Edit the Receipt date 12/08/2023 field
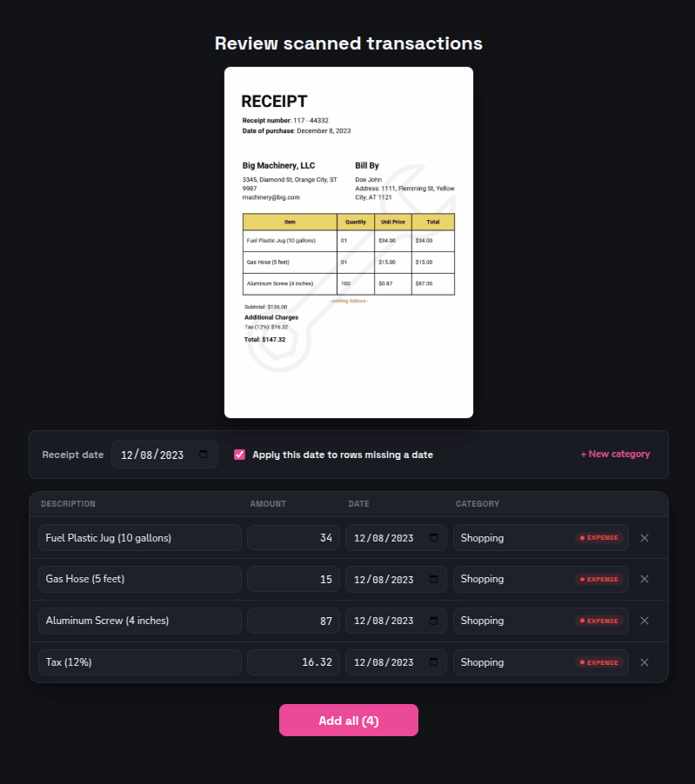 click(164, 455)
